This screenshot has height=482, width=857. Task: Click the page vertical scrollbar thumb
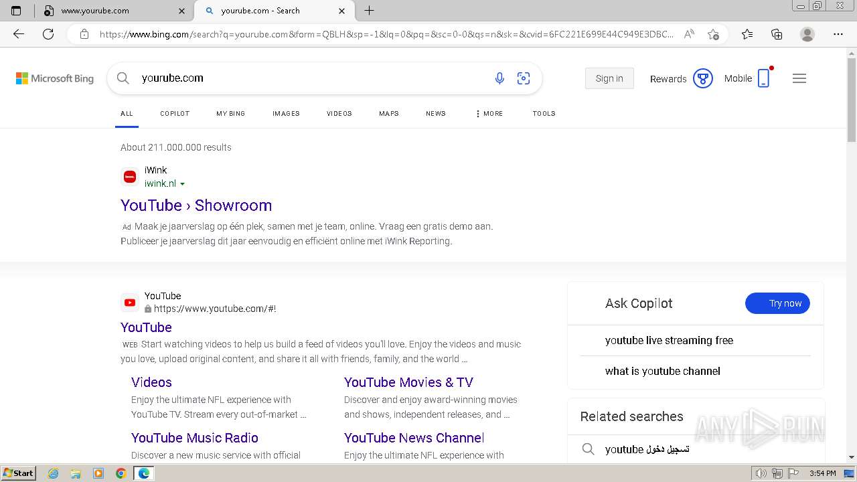pyautogui.click(x=852, y=99)
